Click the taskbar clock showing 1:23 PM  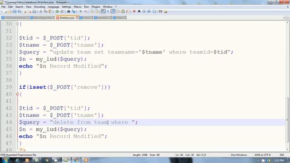tap(279, 160)
